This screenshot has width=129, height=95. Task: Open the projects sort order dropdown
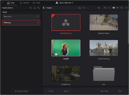click(x=105, y=8)
